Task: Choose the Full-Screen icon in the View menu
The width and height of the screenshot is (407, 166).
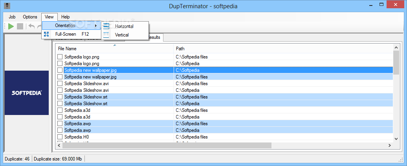Action: click(46, 34)
